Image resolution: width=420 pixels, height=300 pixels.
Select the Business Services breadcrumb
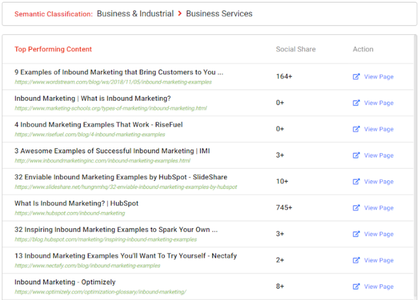tap(219, 14)
